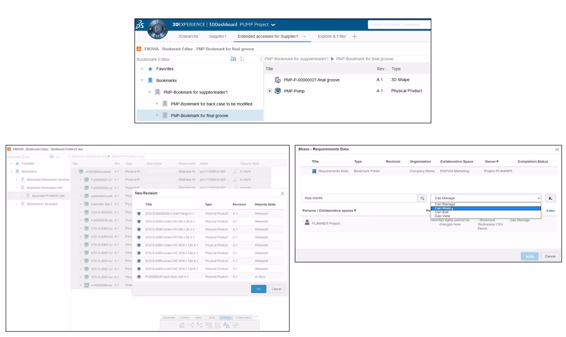Image resolution: width=566 pixels, height=337 pixels.
Task: Choose Can View option in list
Action: (486, 216)
